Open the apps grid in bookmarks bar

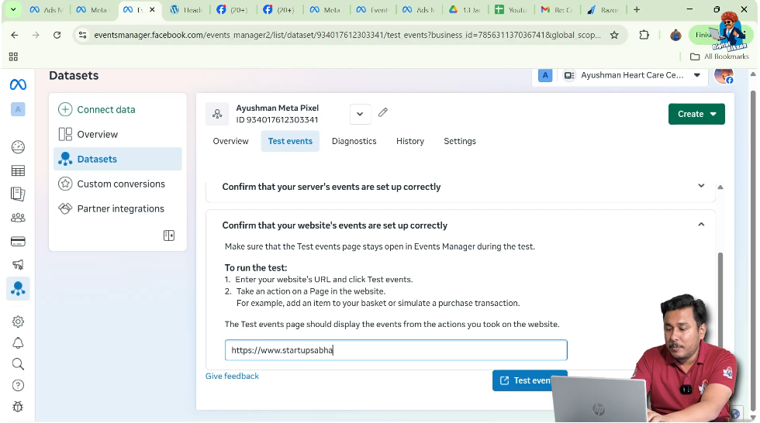[x=14, y=57]
